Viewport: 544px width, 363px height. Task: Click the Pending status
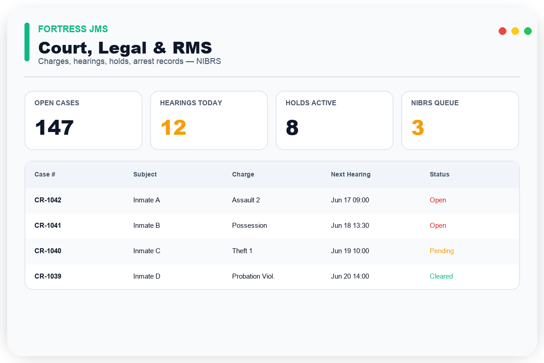(x=442, y=251)
